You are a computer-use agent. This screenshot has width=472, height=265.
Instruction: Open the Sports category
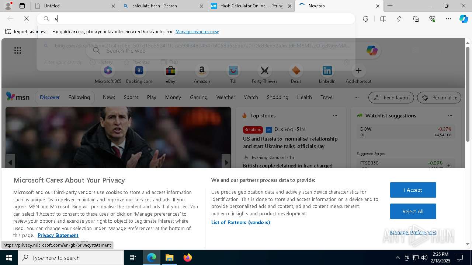(x=131, y=97)
